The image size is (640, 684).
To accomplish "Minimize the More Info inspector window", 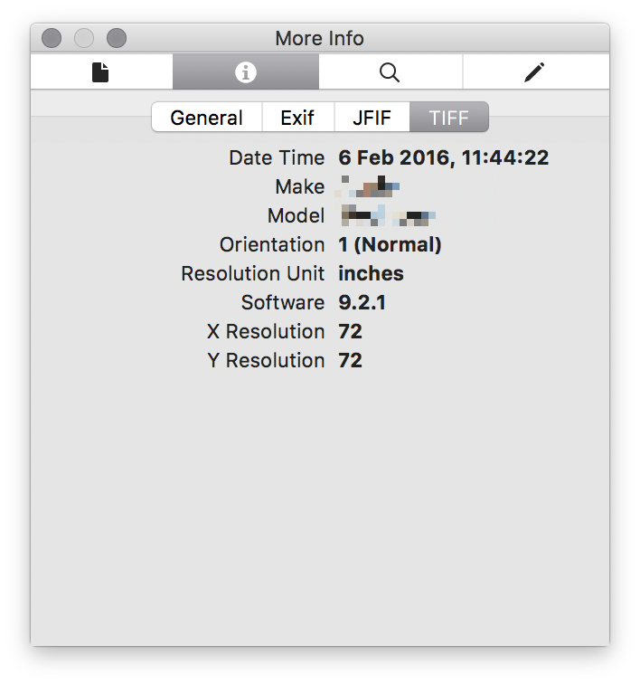I will pos(84,38).
